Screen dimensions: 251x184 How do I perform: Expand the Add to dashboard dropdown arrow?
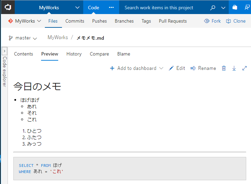click(161, 68)
